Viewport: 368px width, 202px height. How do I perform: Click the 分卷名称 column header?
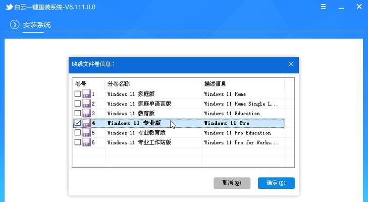click(153, 84)
